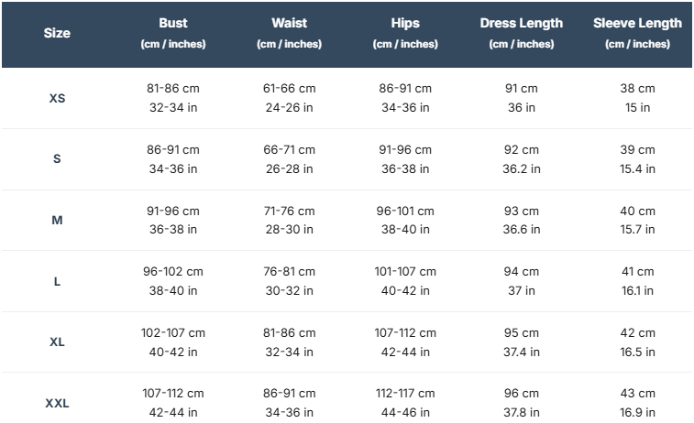Click the L dress length 94 cm cell

coord(522,272)
